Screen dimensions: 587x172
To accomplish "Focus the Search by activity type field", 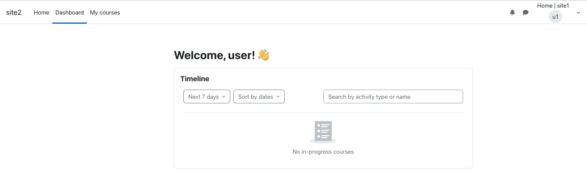I will point(393,96).
